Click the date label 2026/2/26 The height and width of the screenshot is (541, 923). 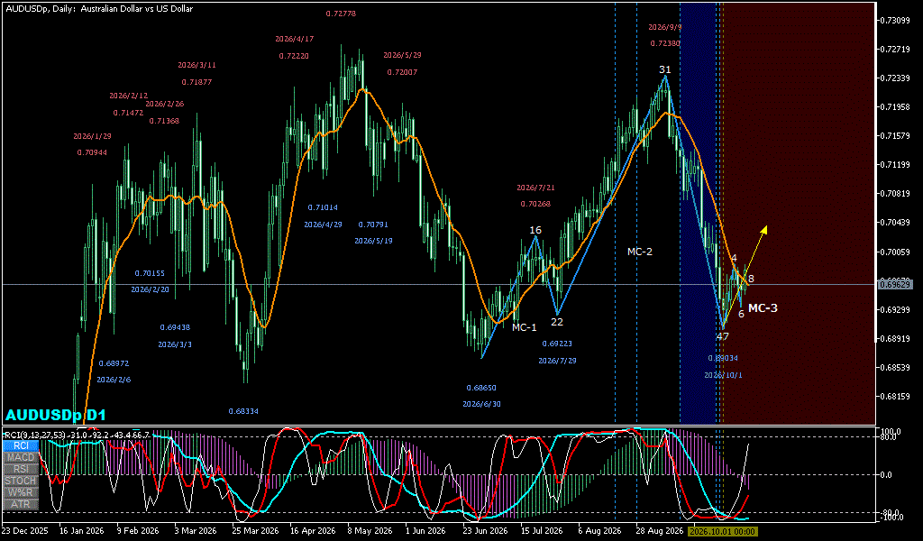(x=165, y=104)
